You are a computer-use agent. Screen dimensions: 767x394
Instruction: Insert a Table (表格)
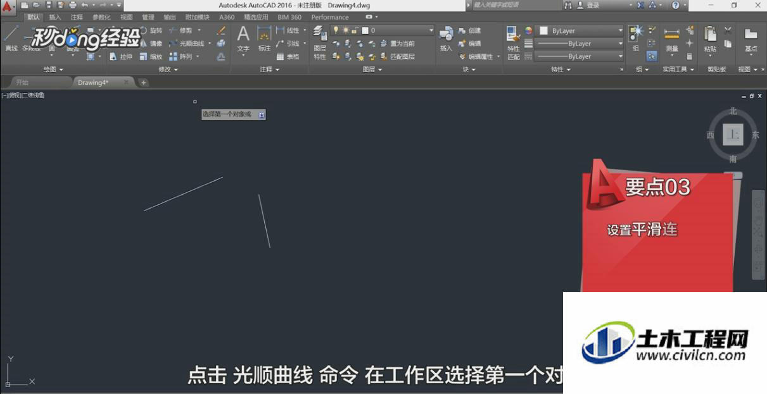[288, 56]
